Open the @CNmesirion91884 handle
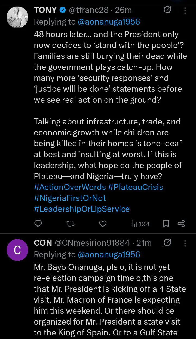196x339 pixels. [92, 243]
